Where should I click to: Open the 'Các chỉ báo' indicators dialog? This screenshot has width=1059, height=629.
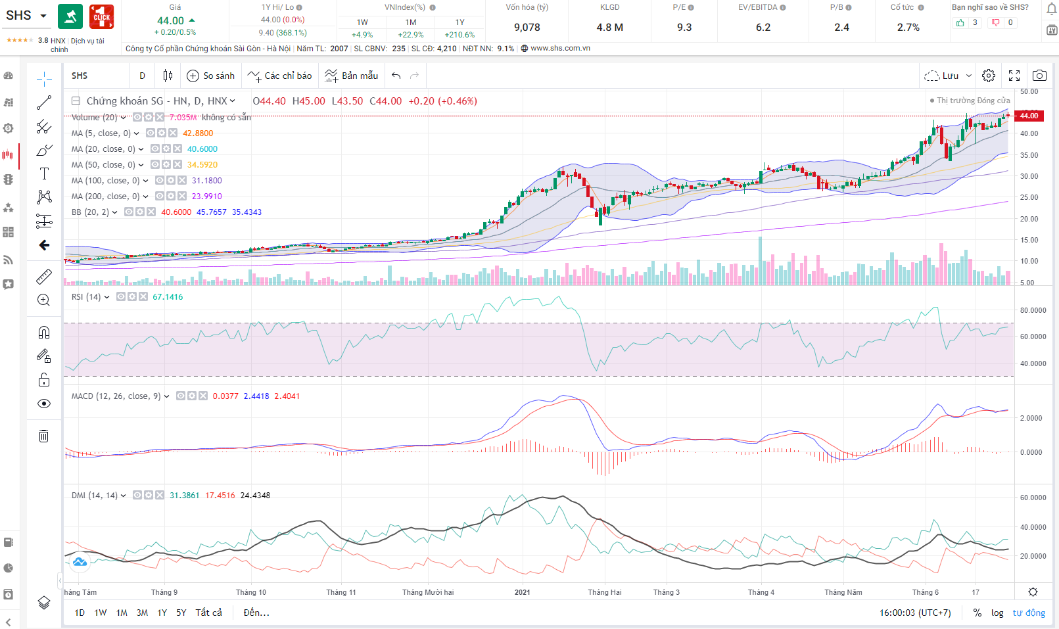tap(280, 76)
